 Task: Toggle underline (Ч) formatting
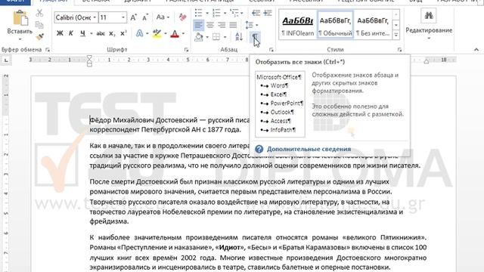(82, 33)
